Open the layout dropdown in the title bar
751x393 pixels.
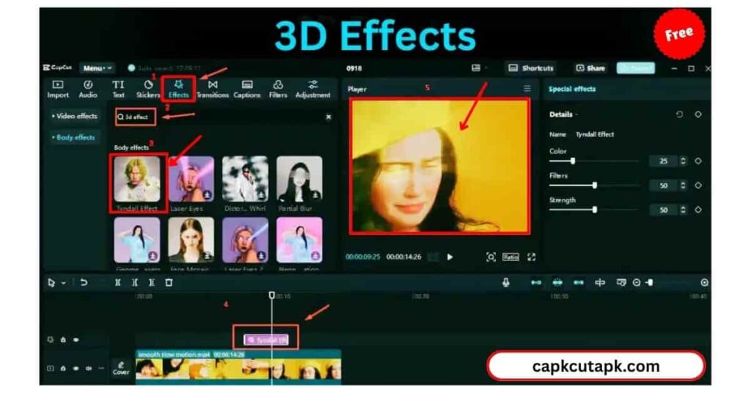point(479,68)
